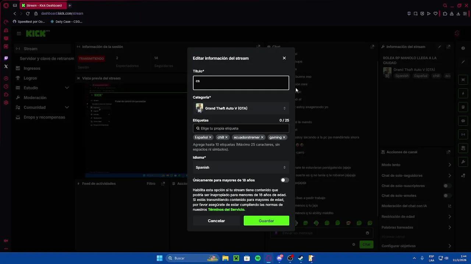The image size is (471, 264).
Task: Reload the page with the refresh icon
Action: 28,14
